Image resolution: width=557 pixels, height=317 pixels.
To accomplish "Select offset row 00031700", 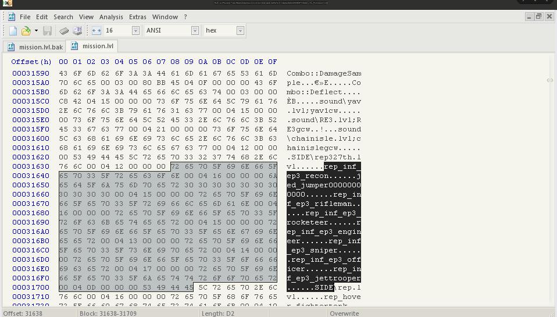I will click(x=31, y=287).
